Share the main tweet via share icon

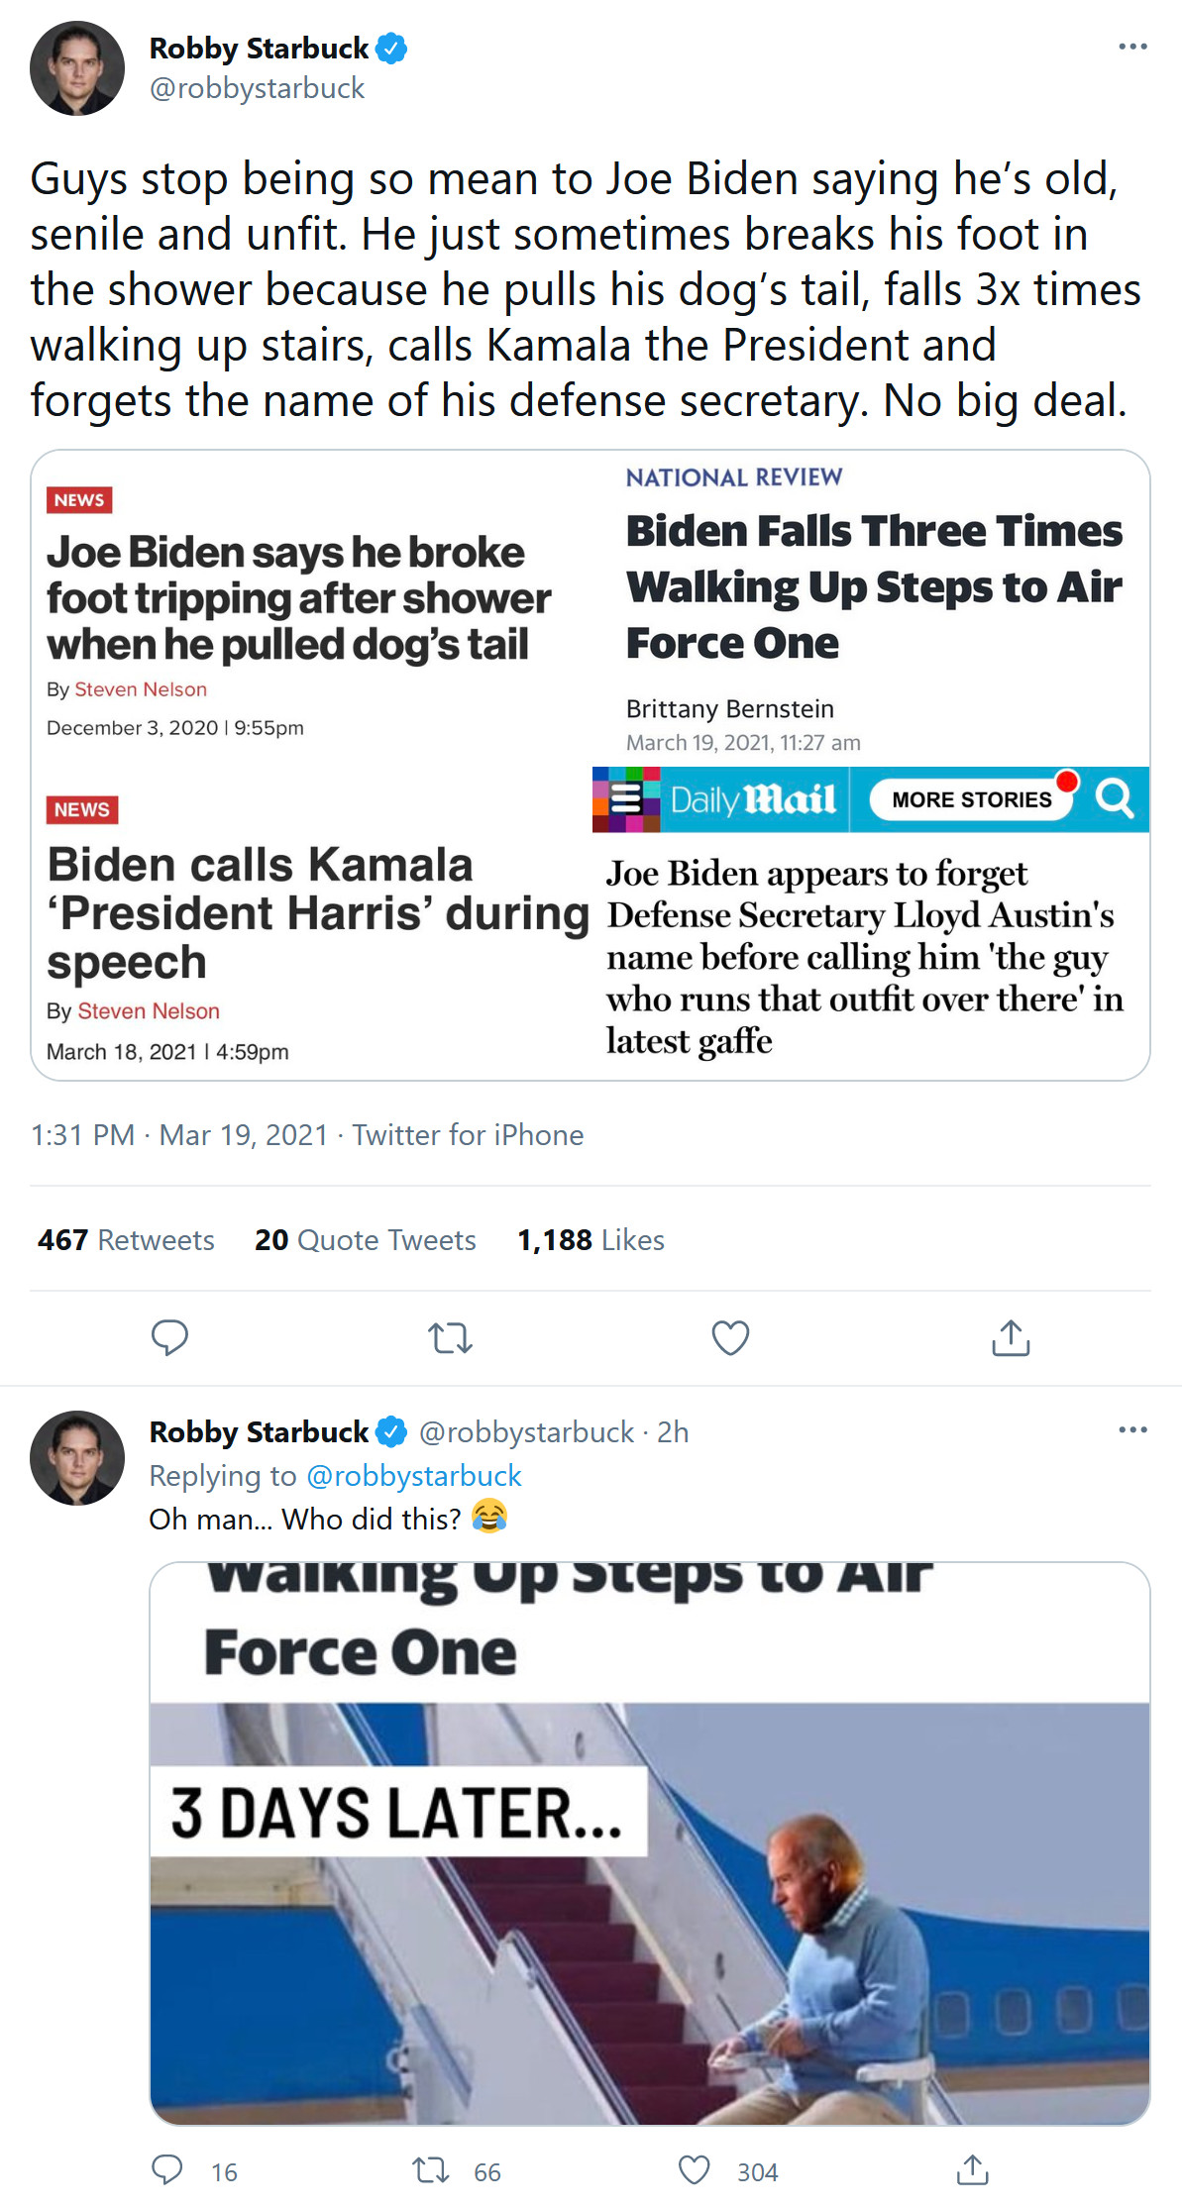(x=1011, y=1337)
